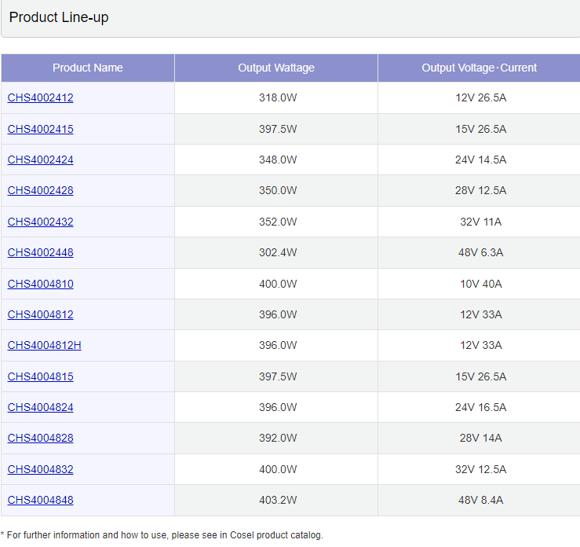Click the Output Voltage·Current column header
The height and width of the screenshot is (547, 580).
pyautogui.click(x=479, y=68)
